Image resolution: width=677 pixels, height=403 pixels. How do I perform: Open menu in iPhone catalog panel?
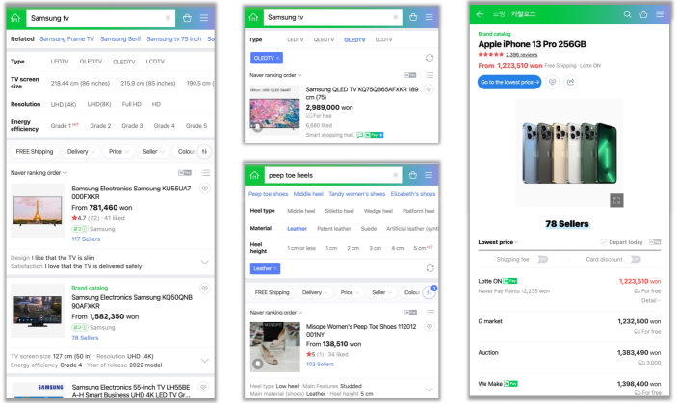(660, 14)
